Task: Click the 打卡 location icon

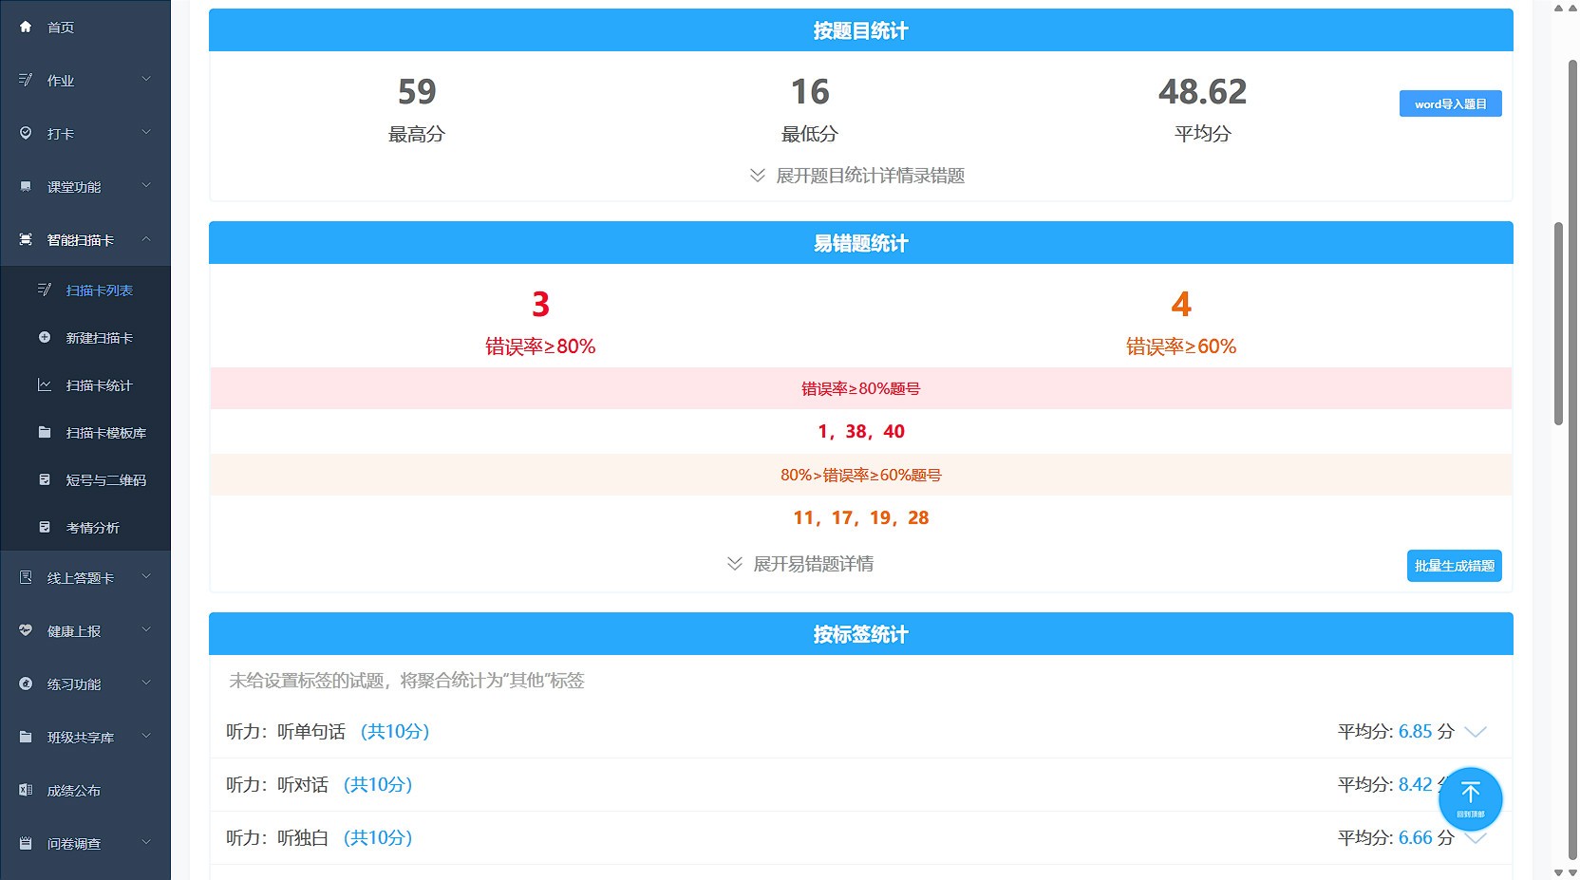Action: pyautogui.click(x=26, y=133)
